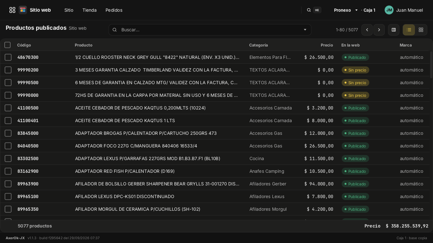Sort by En la web column header
Screen dimensions: 433x243
350,45
